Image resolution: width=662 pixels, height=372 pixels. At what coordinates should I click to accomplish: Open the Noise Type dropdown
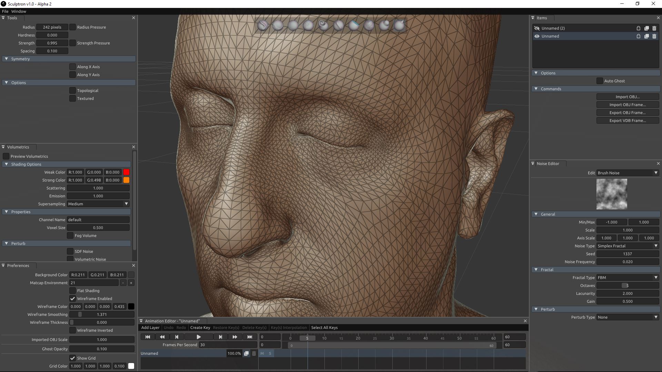pos(628,246)
